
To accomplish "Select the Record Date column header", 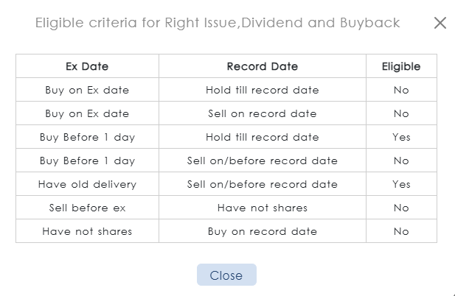I will pyautogui.click(x=262, y=66).
